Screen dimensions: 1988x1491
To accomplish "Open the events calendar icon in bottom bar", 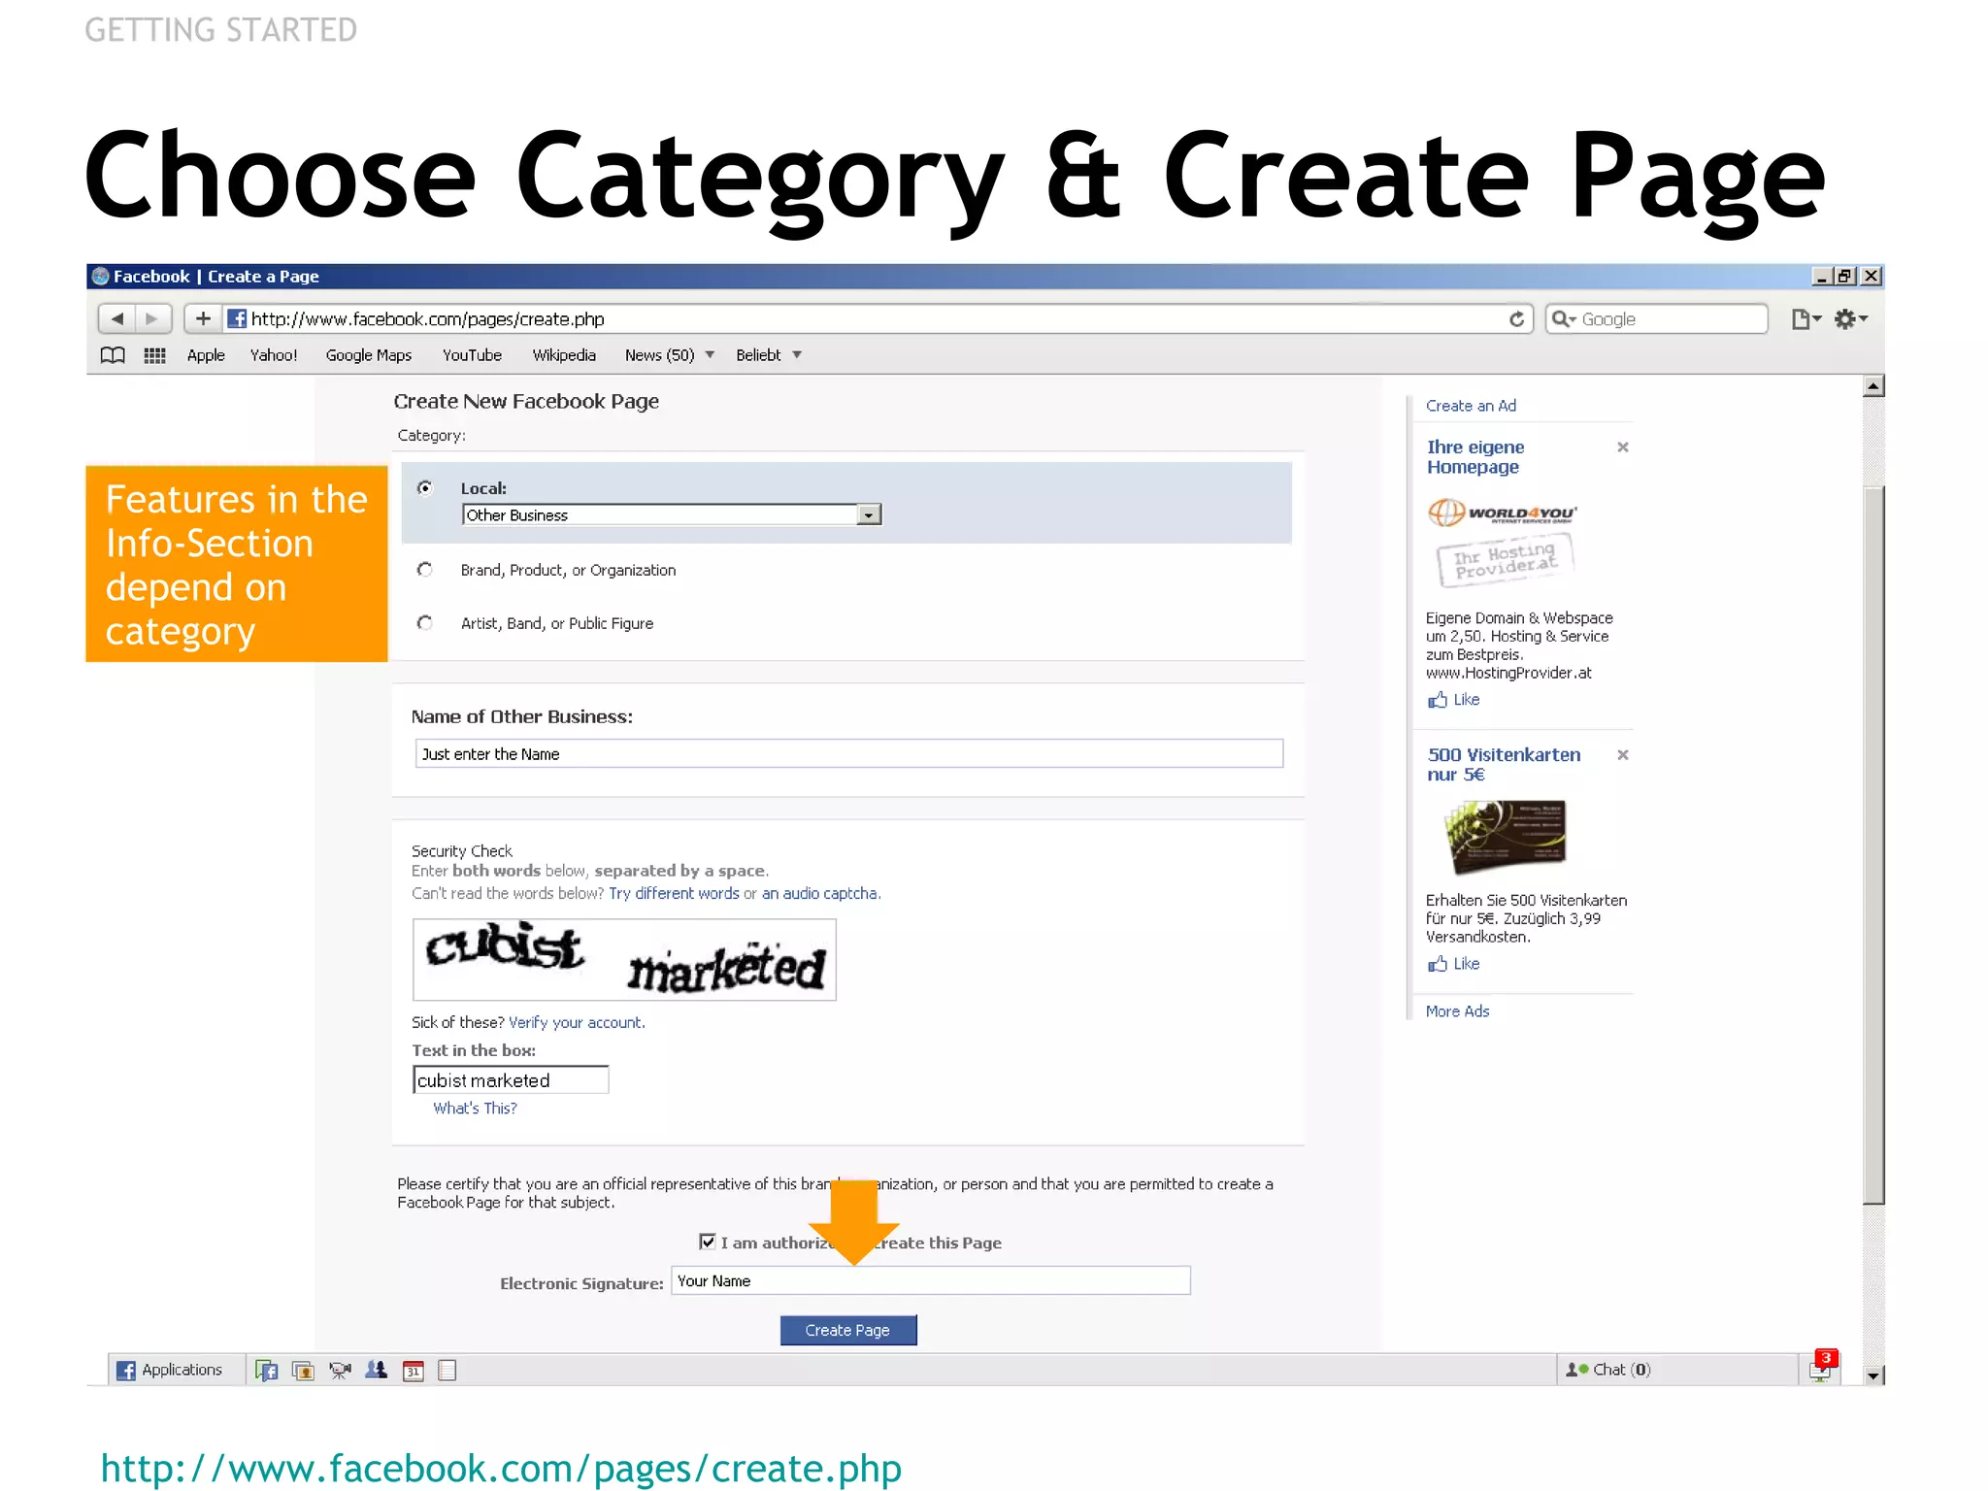I will [x=414, y=1371].
